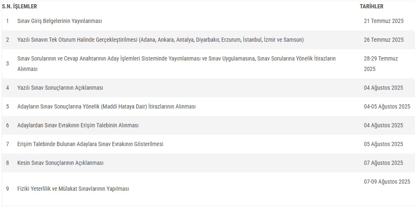
Task: Click 'Erişim Talebinde Bulunan Adaylara' row text
Action: coord(90,144)
